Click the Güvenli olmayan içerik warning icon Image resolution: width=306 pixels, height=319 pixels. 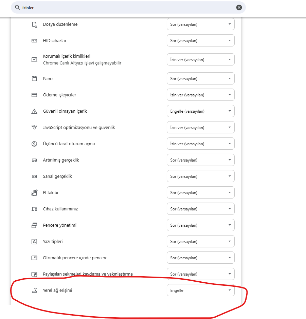pyautogui.click(x=34, y=111)
